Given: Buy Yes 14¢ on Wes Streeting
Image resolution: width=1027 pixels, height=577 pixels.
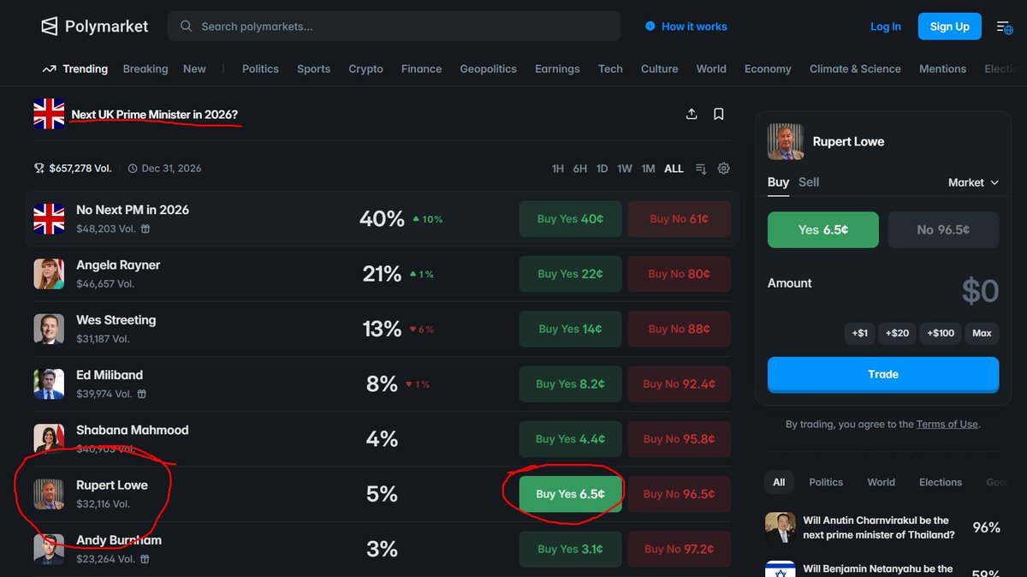Looking at the screenshot, I should coord(570,329).
